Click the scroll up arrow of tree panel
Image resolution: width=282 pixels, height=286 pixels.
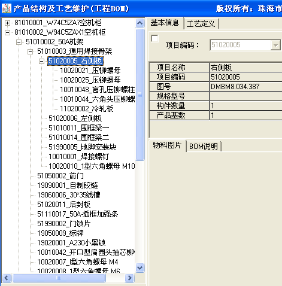[x=140, y=23]
